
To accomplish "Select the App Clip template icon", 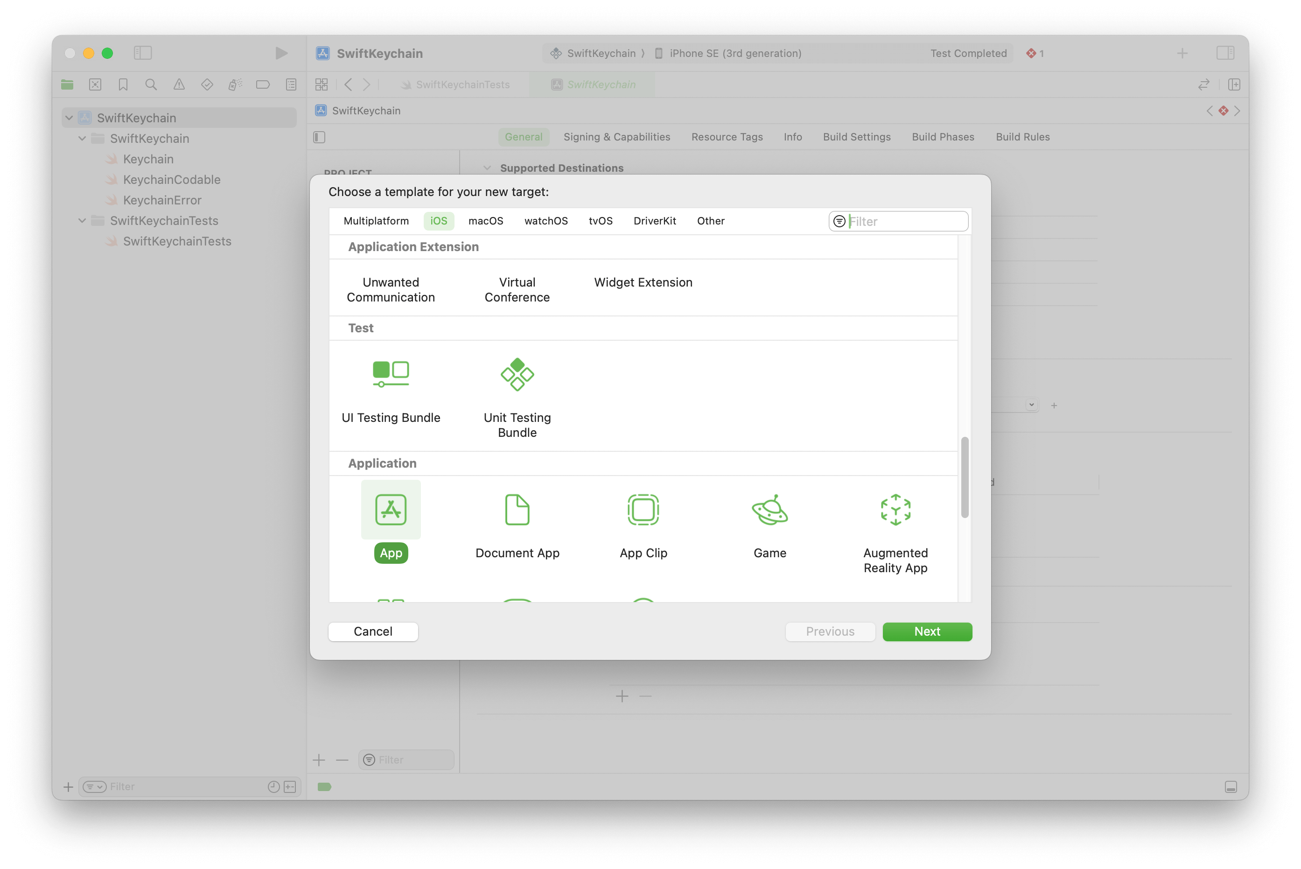I will pos(644,509).
